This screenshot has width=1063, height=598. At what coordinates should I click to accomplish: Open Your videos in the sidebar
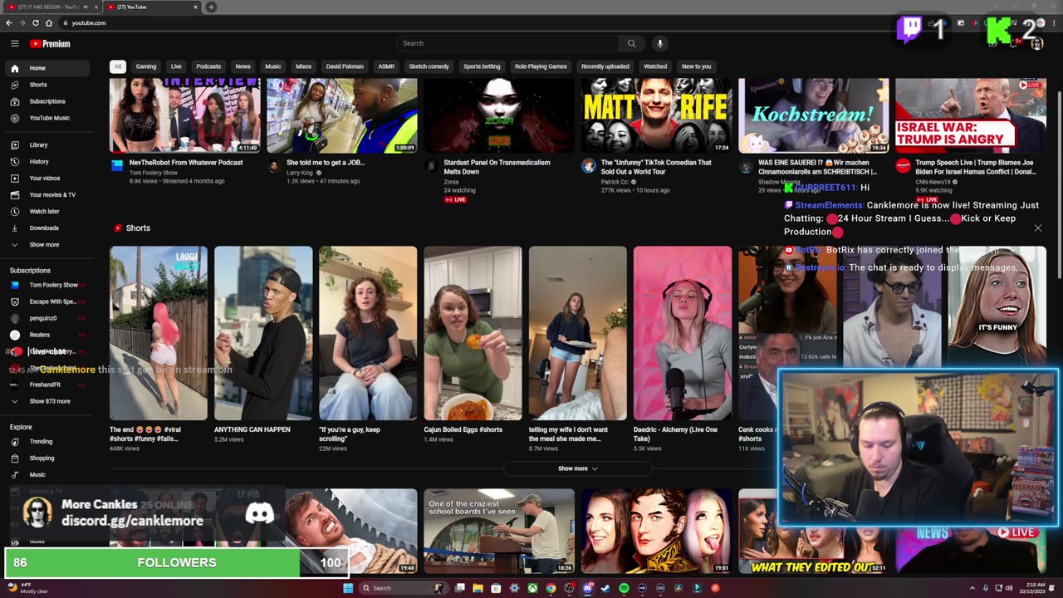click(47, 178)
